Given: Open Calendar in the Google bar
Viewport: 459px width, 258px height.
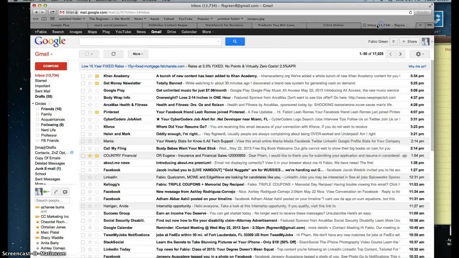Looking at the screenshot, I should (x=189, y=32).
